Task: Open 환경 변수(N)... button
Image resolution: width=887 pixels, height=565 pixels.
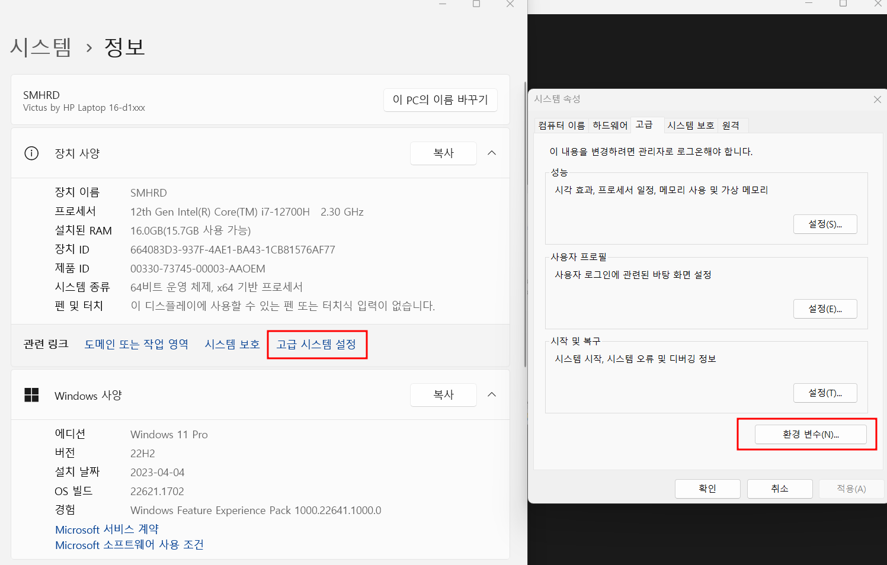Action: tap(811, 434)
